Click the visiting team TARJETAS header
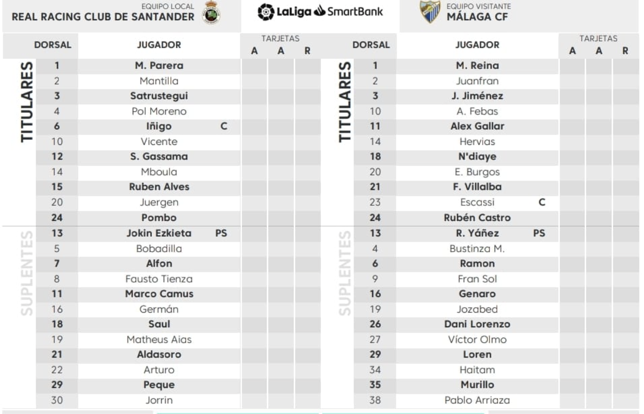The width and height of the screenshot is (644, 414). (598, 38)
